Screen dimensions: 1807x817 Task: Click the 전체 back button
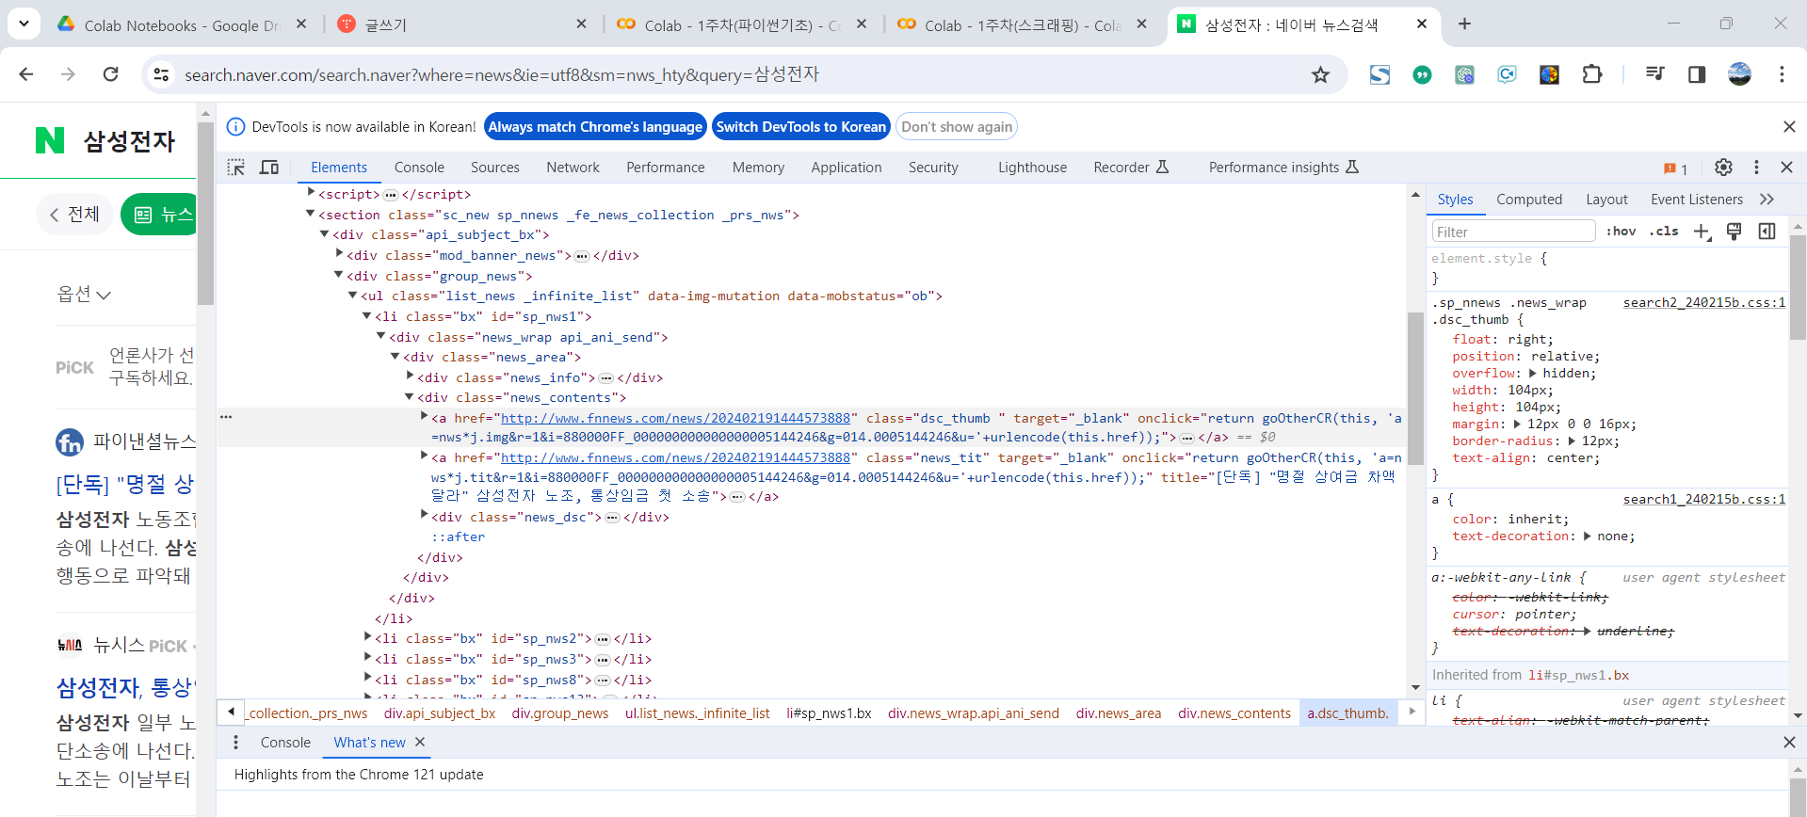click(74, 215)
